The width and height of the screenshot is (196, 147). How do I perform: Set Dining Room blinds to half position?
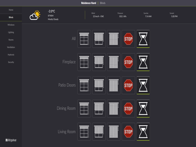[99, 109]
